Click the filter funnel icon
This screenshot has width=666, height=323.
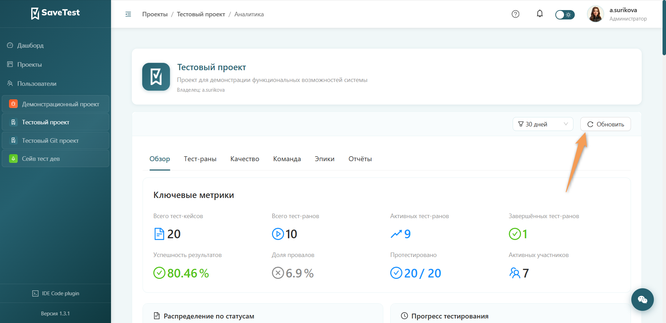point(521,124)
